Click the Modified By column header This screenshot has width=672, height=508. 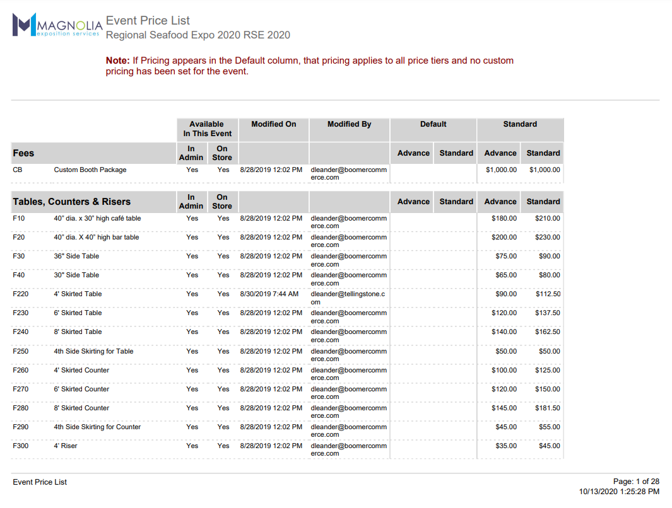click(349, 124)
